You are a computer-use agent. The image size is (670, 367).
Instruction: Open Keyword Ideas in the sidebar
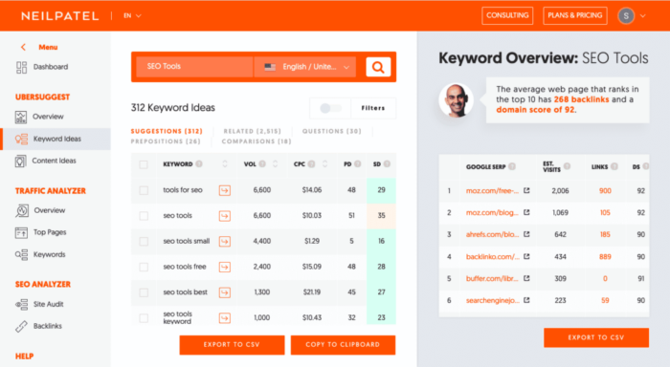[56, 139]
